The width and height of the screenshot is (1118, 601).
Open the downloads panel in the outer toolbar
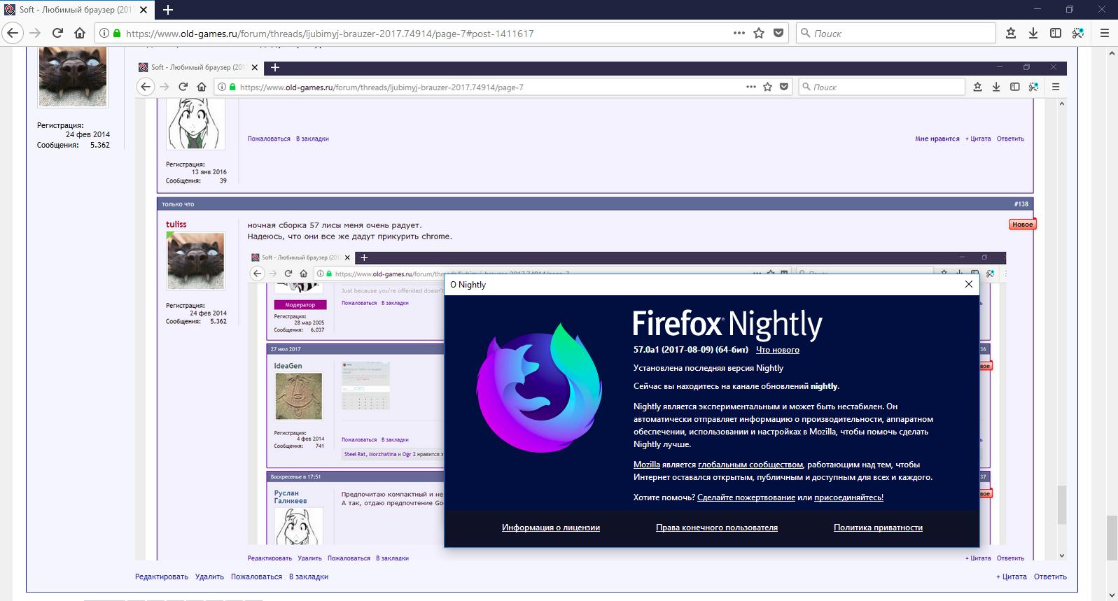[1033, 33]
